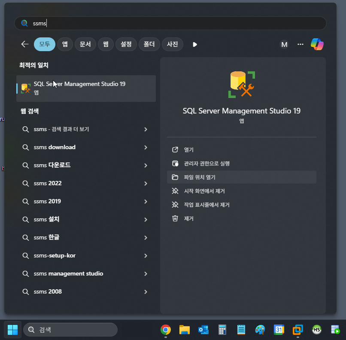Expand chevron for 'ssms download'
This screenshot has height=340, width=346.
point(146,147)
